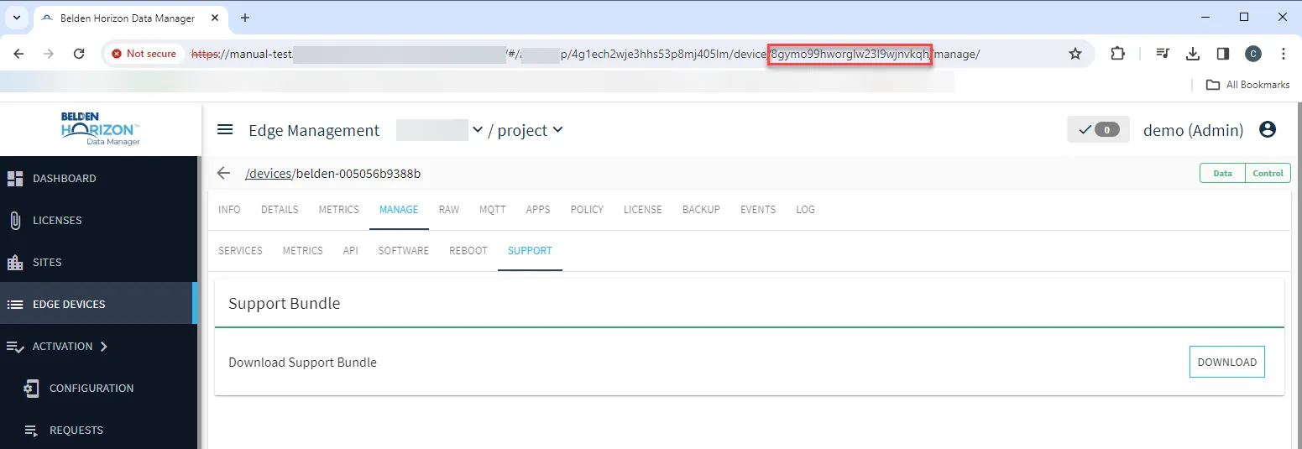Expand the project dropdown
1302x449 pixels.
point(530,130)
